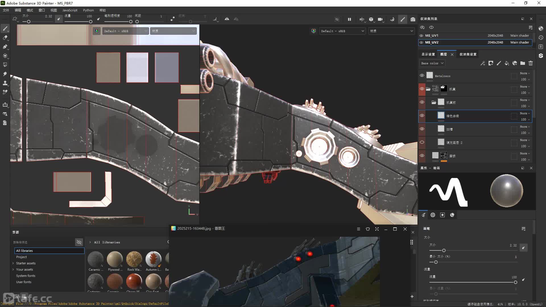The height and width of the screenshot is (307, 546).
Task: Open Default - sRGB dropdown in 2D viewport
Action: [x=125, y=31]
